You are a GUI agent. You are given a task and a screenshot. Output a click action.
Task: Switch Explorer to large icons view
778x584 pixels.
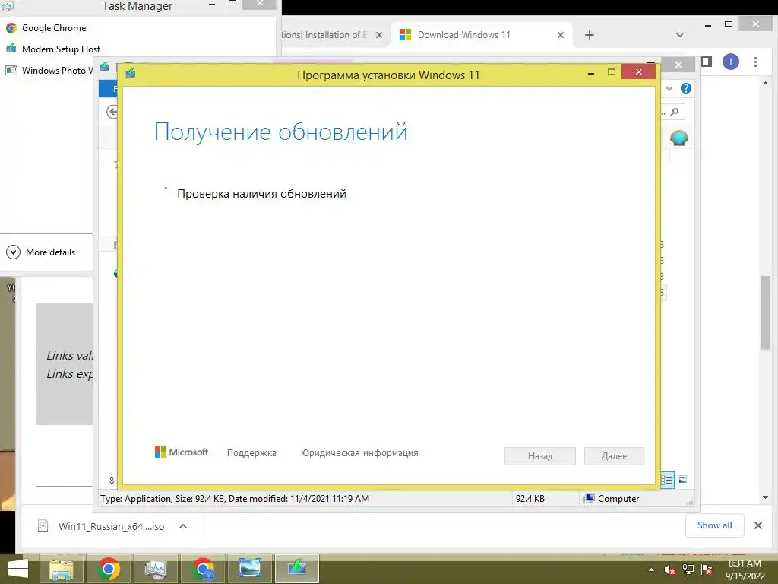pos(683,480)
